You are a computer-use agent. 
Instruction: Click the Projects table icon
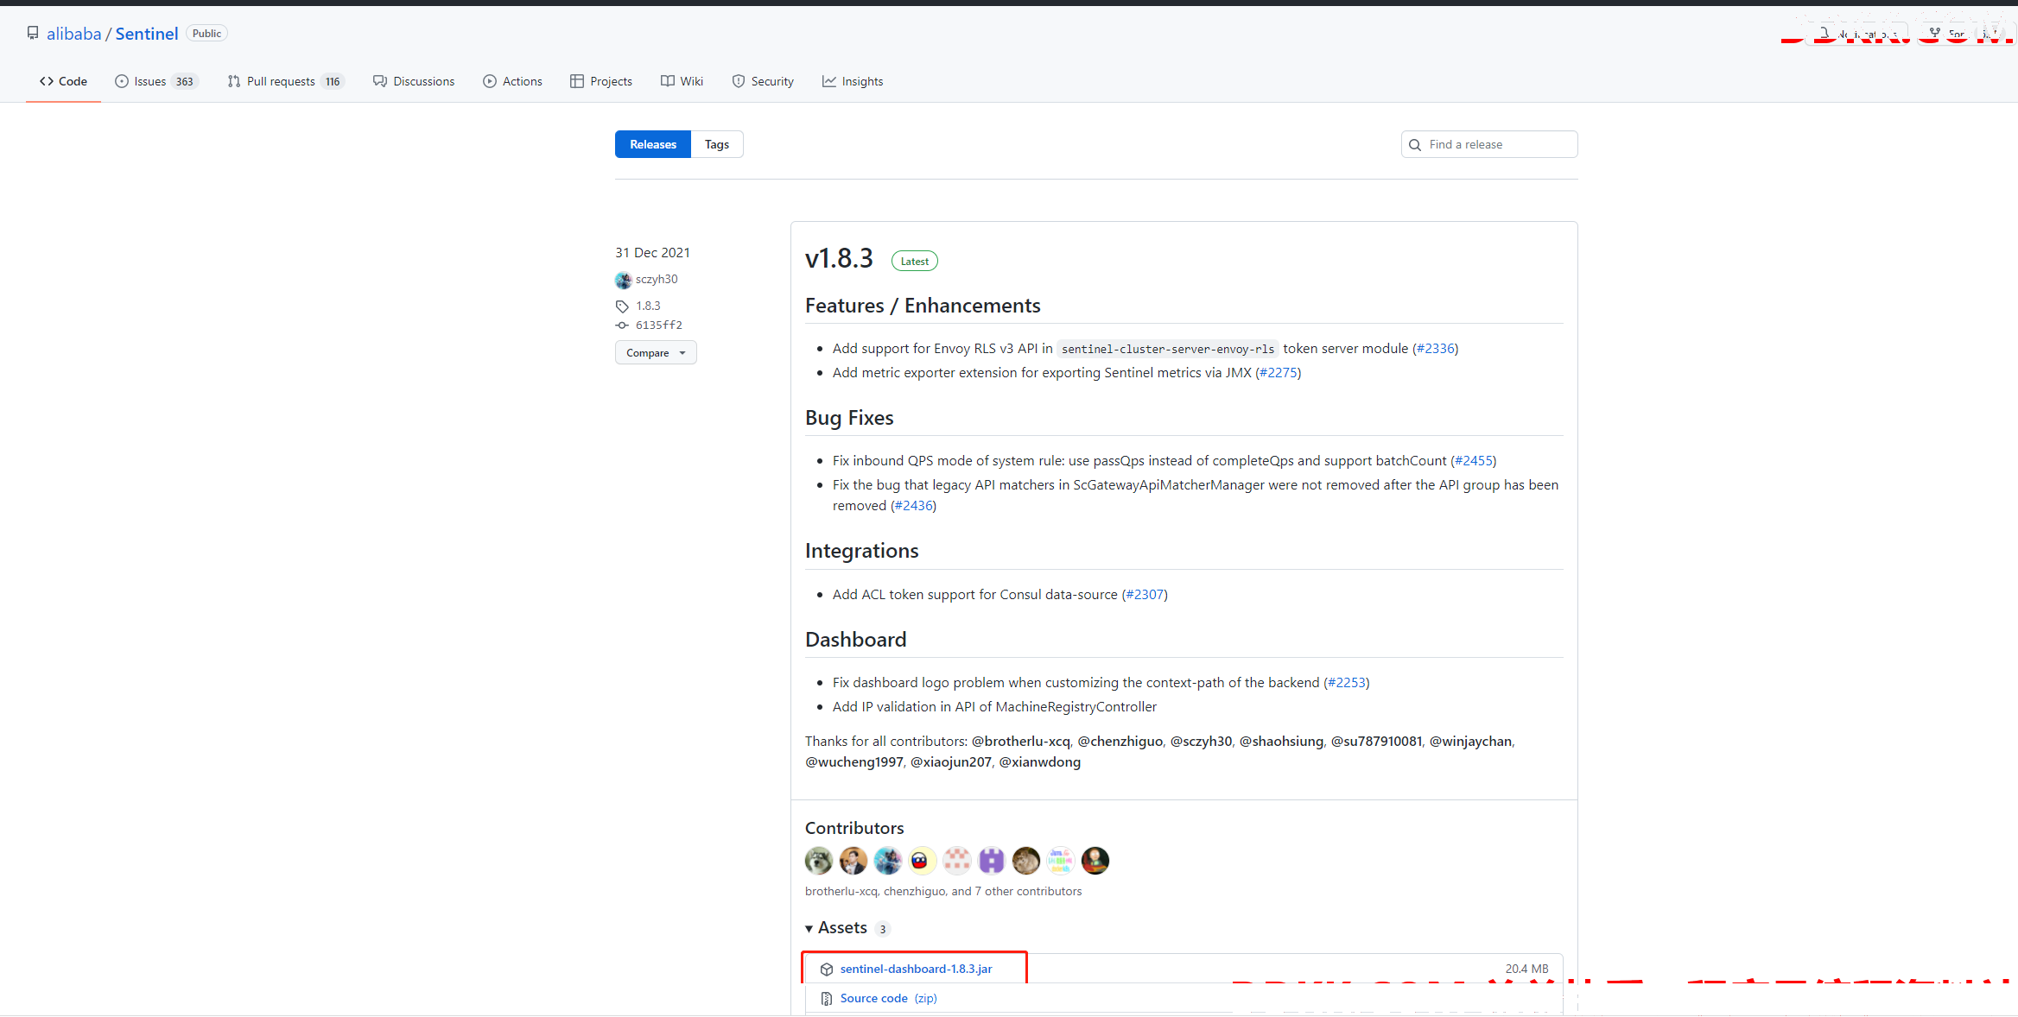(x=577, y=81)
